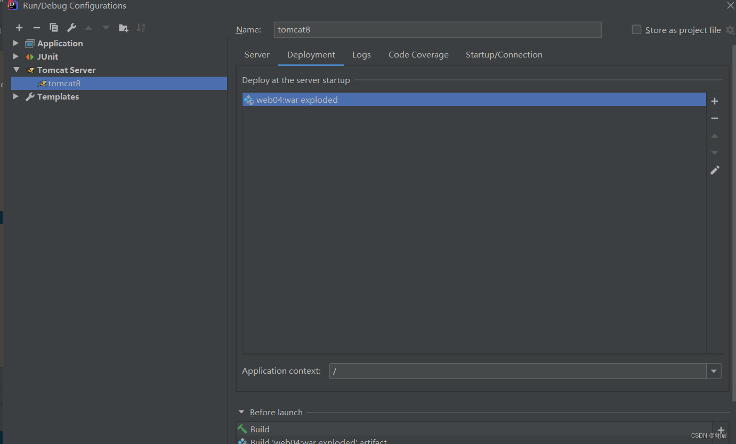Click the Templates wrench icon in tree
The height and width of the screenshot is (444, 736).
(30, 96)
